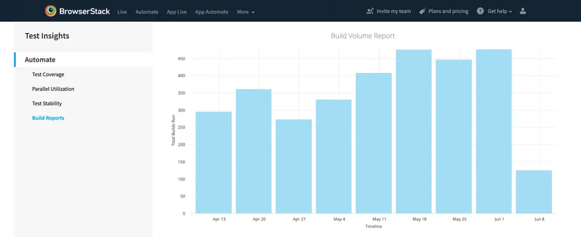Click the Invite my team link text
The image size is (581, 237).
click(394, 11)
